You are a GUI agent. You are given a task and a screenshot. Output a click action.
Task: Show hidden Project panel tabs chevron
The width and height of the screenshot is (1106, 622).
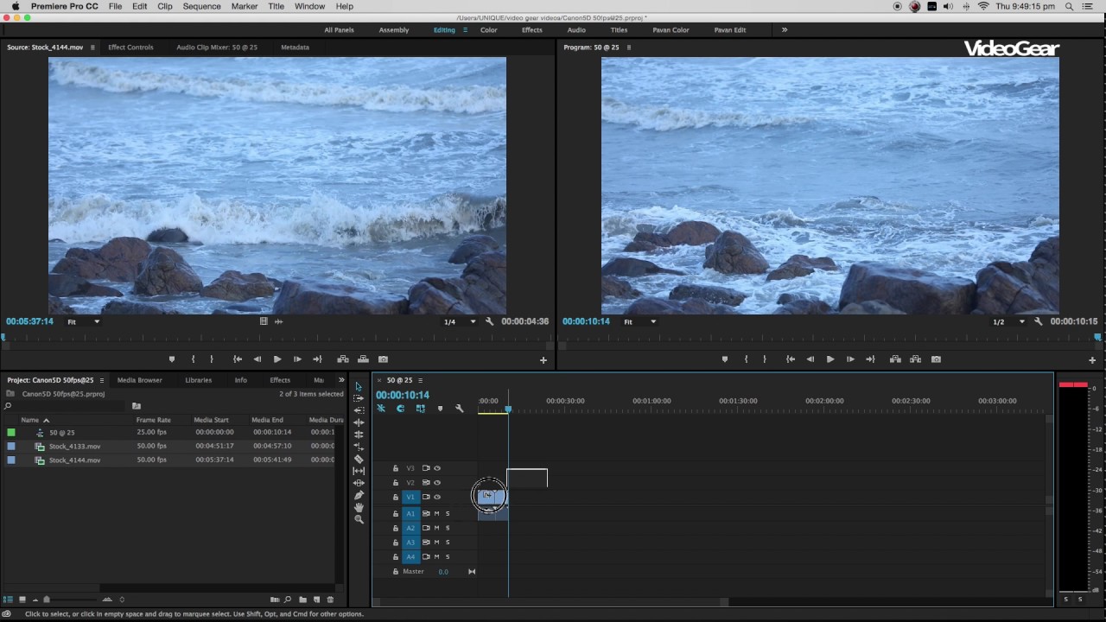[x=340, y=380]
